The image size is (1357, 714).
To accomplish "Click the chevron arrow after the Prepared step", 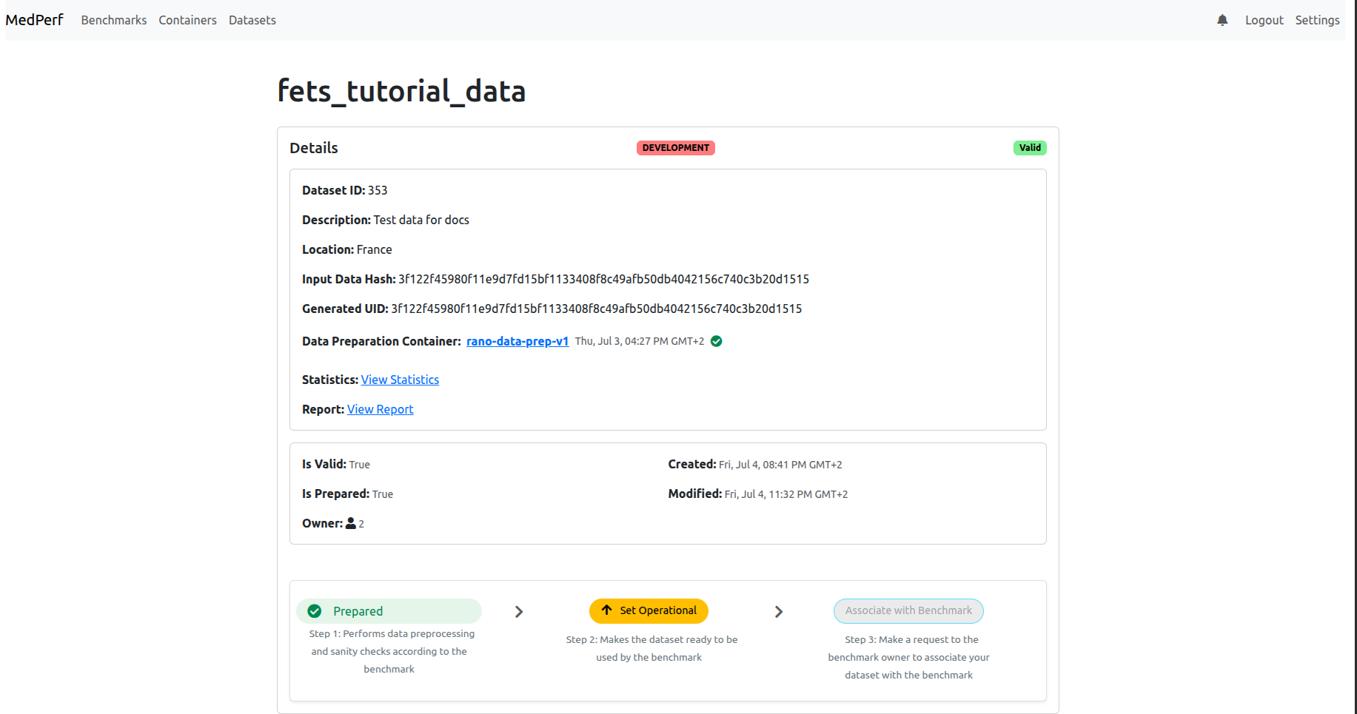I will 519,612.
